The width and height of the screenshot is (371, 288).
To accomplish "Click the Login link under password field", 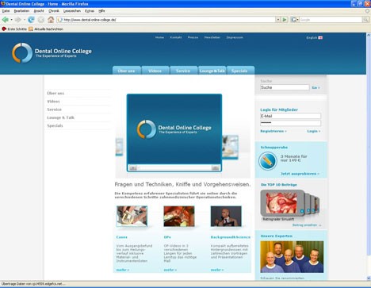I will click(x=314, y=131).
